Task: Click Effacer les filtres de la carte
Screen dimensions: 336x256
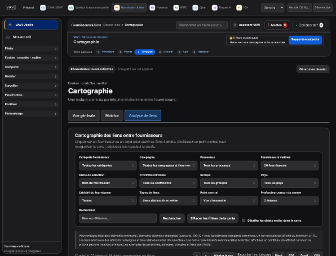Action: coord(213,218)
